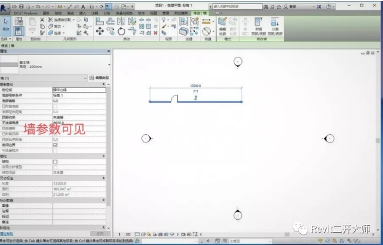Click the Undo arrow in Quick Access toolbar

pos(38,6)
